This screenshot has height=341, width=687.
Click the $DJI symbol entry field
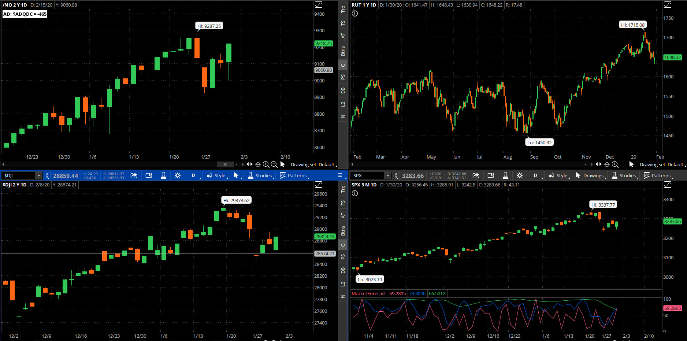tap(19, 175)
